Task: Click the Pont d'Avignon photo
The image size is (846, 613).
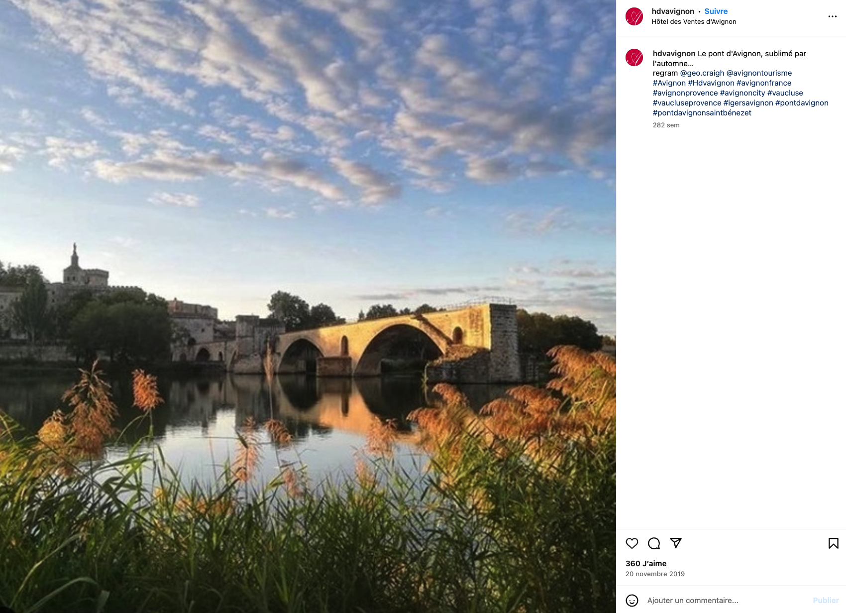Action: click(x=308, y=306)
